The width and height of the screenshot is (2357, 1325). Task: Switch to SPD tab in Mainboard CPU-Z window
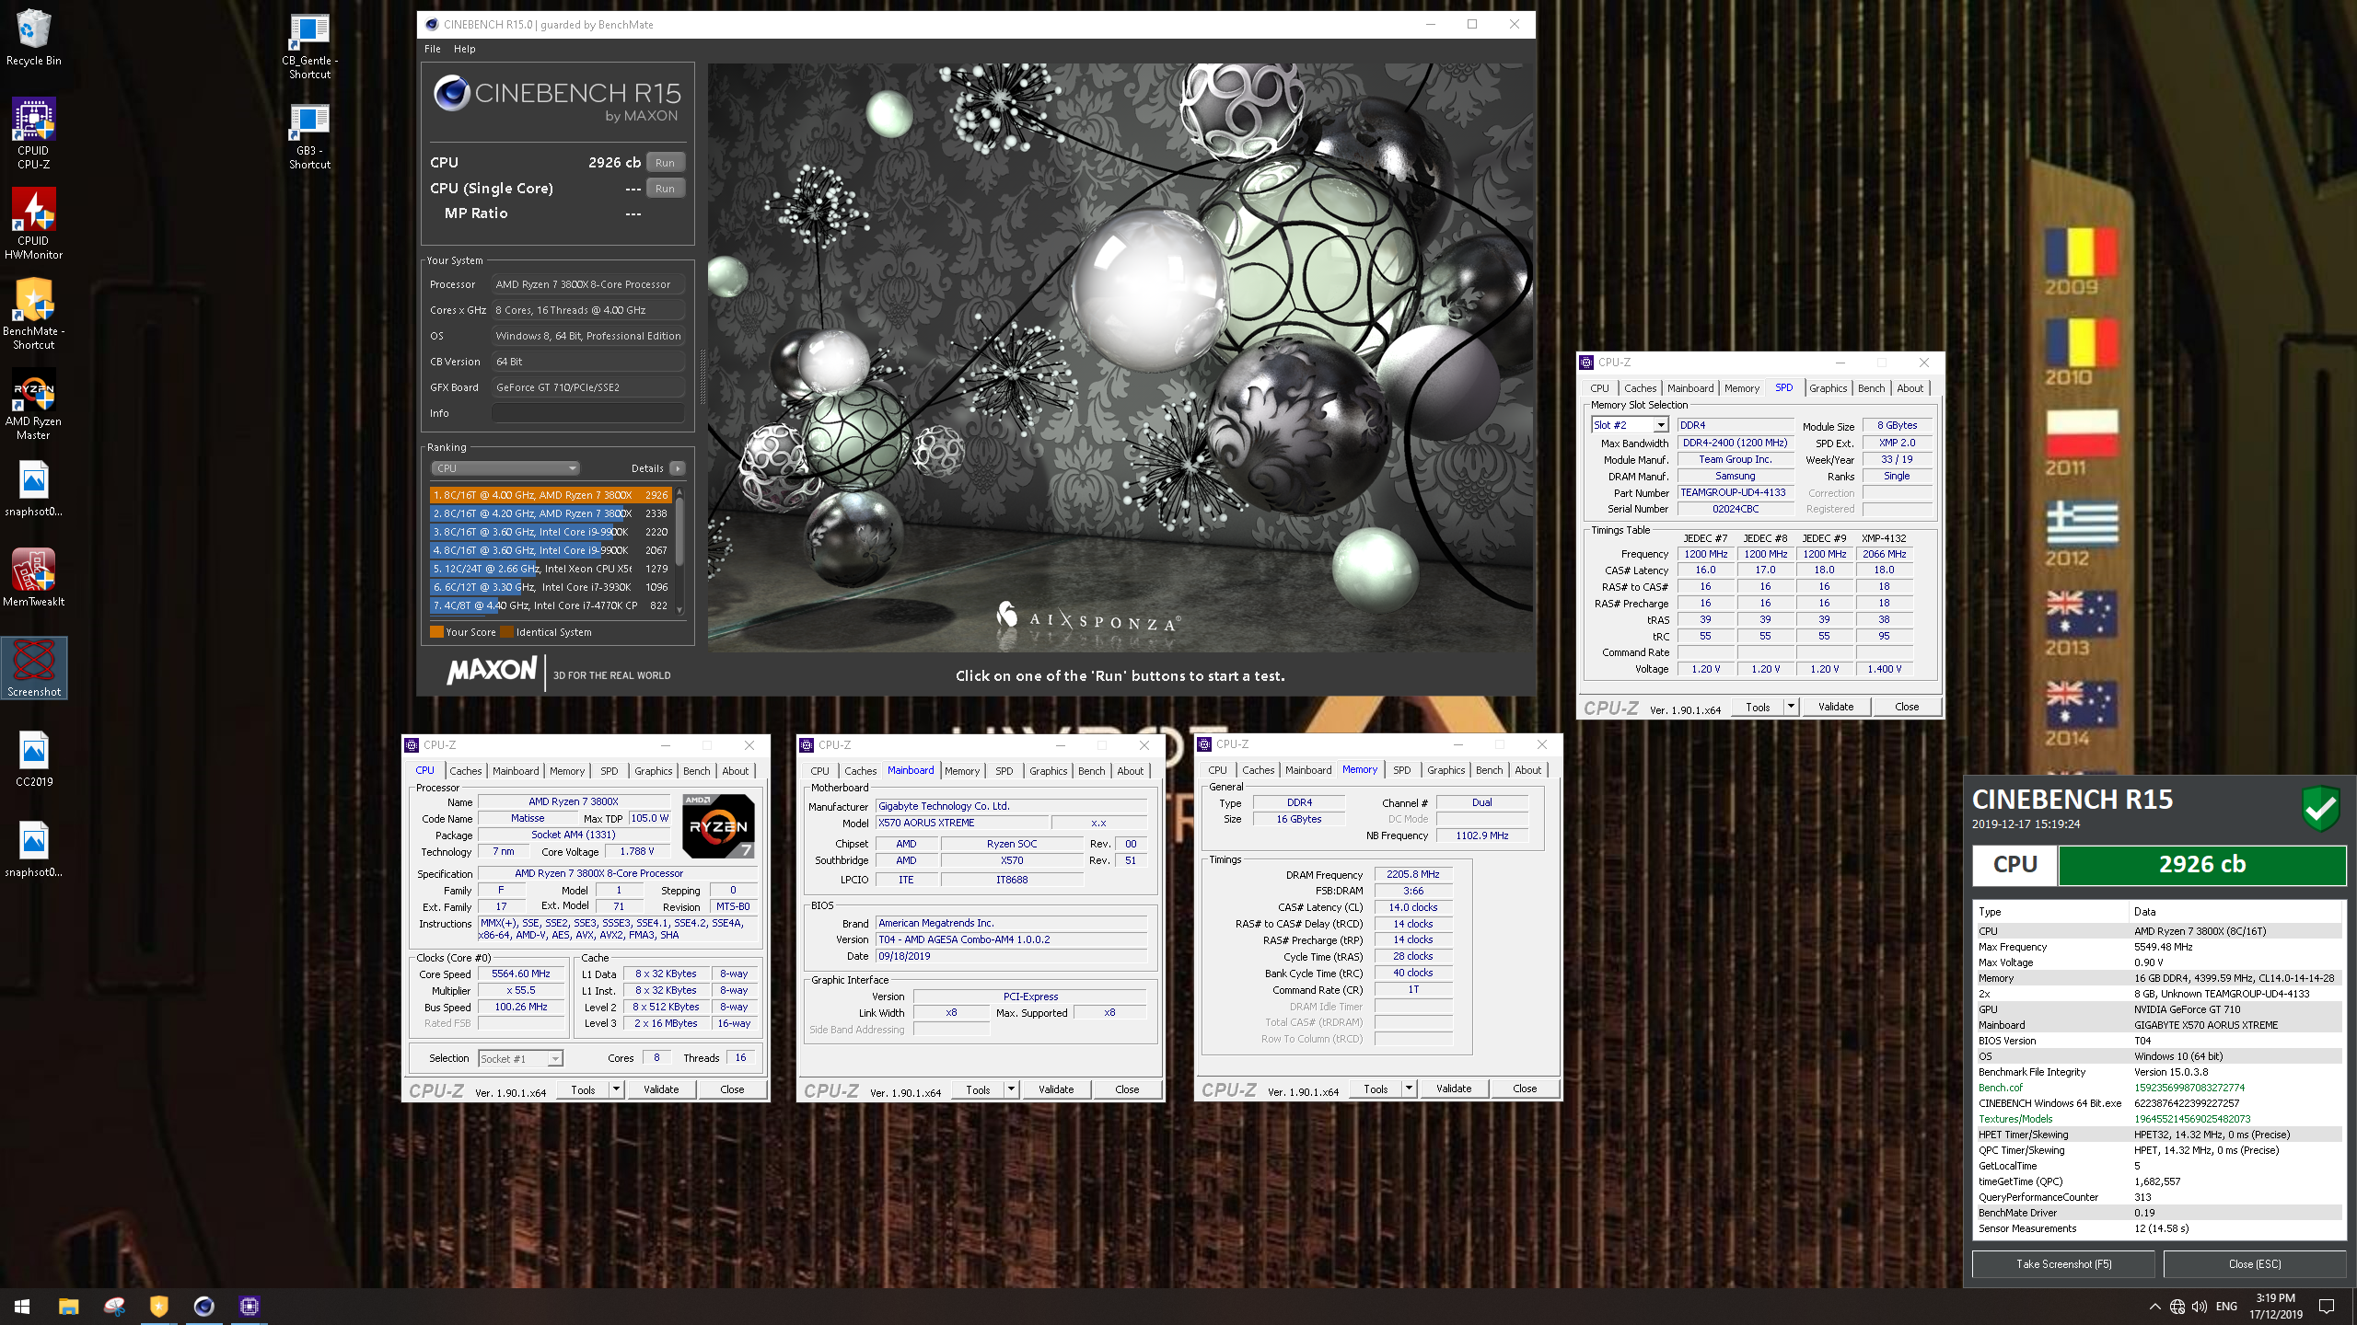pyautogui.click(x=1004, y=771)
